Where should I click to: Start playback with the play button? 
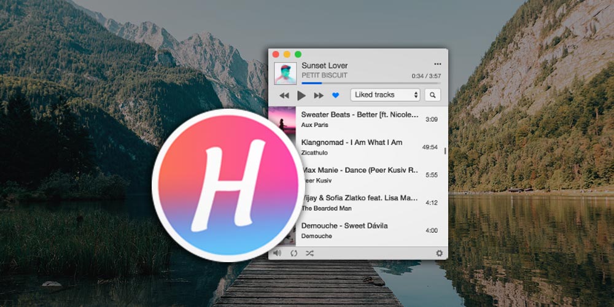click(x=301, y=95)
